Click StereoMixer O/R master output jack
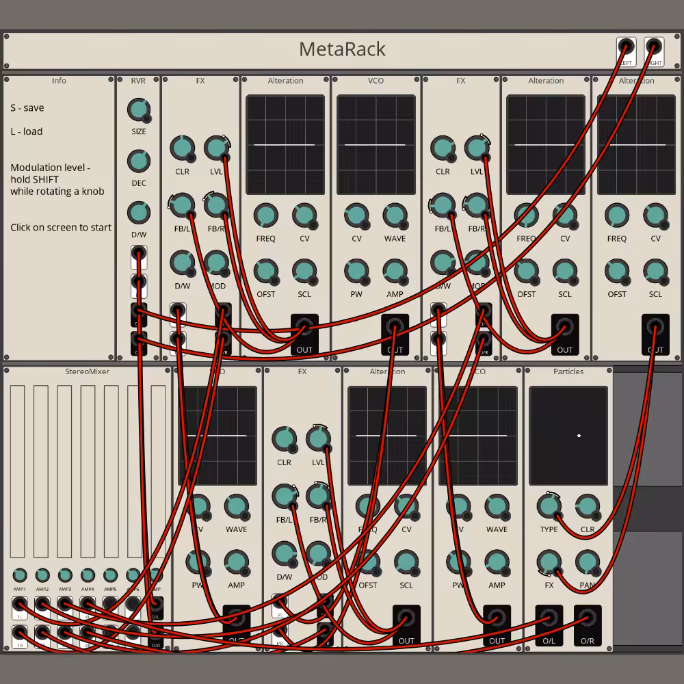 (156, 633)
